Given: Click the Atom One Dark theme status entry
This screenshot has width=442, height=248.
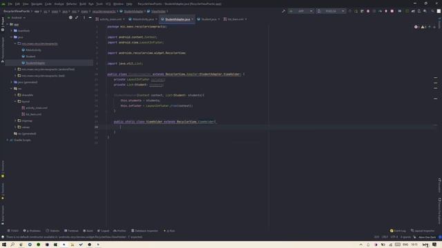Looking at the screenshot, I should pyautogui.click(x=427, y=237).
